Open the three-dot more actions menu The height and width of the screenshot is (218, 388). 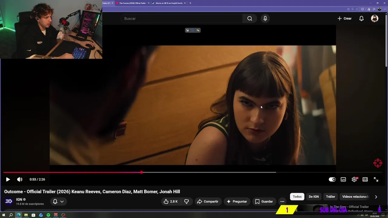click(282, 201)
